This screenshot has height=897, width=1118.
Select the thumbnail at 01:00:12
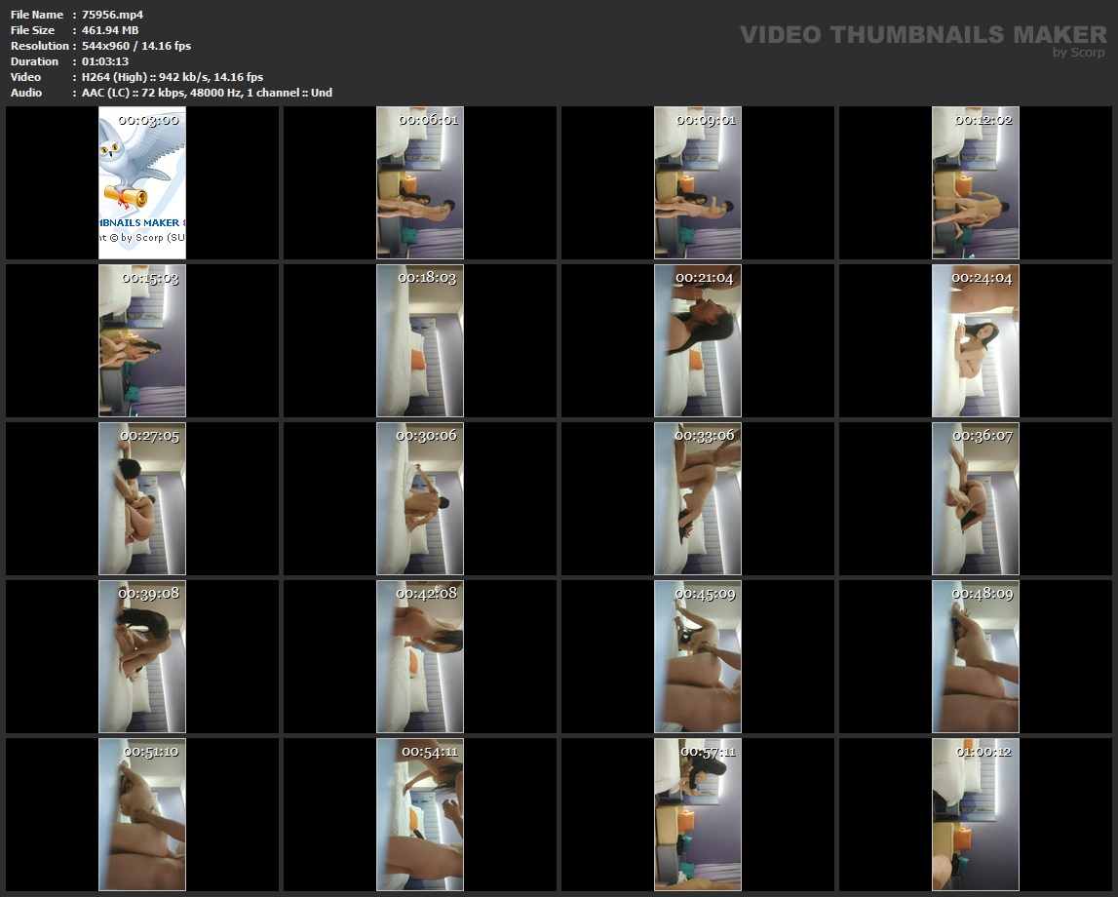click(x=975, y=814)
